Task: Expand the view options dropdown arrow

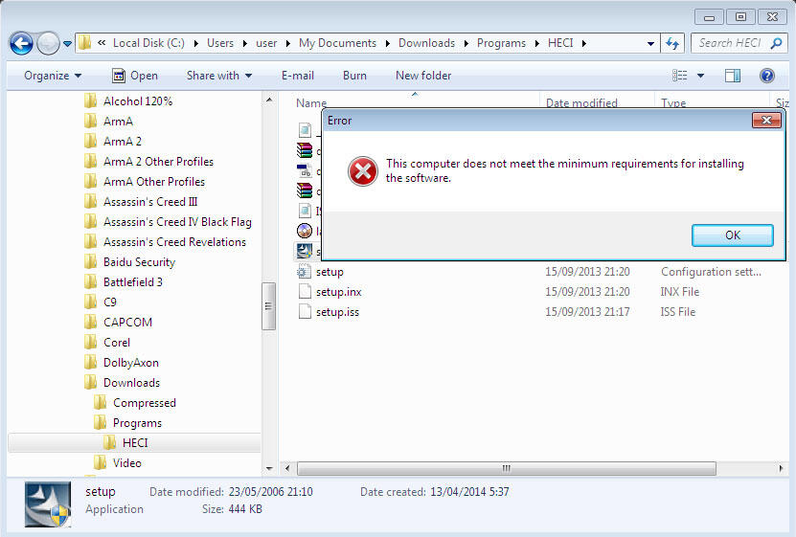Action: click(x=700, y=76)
